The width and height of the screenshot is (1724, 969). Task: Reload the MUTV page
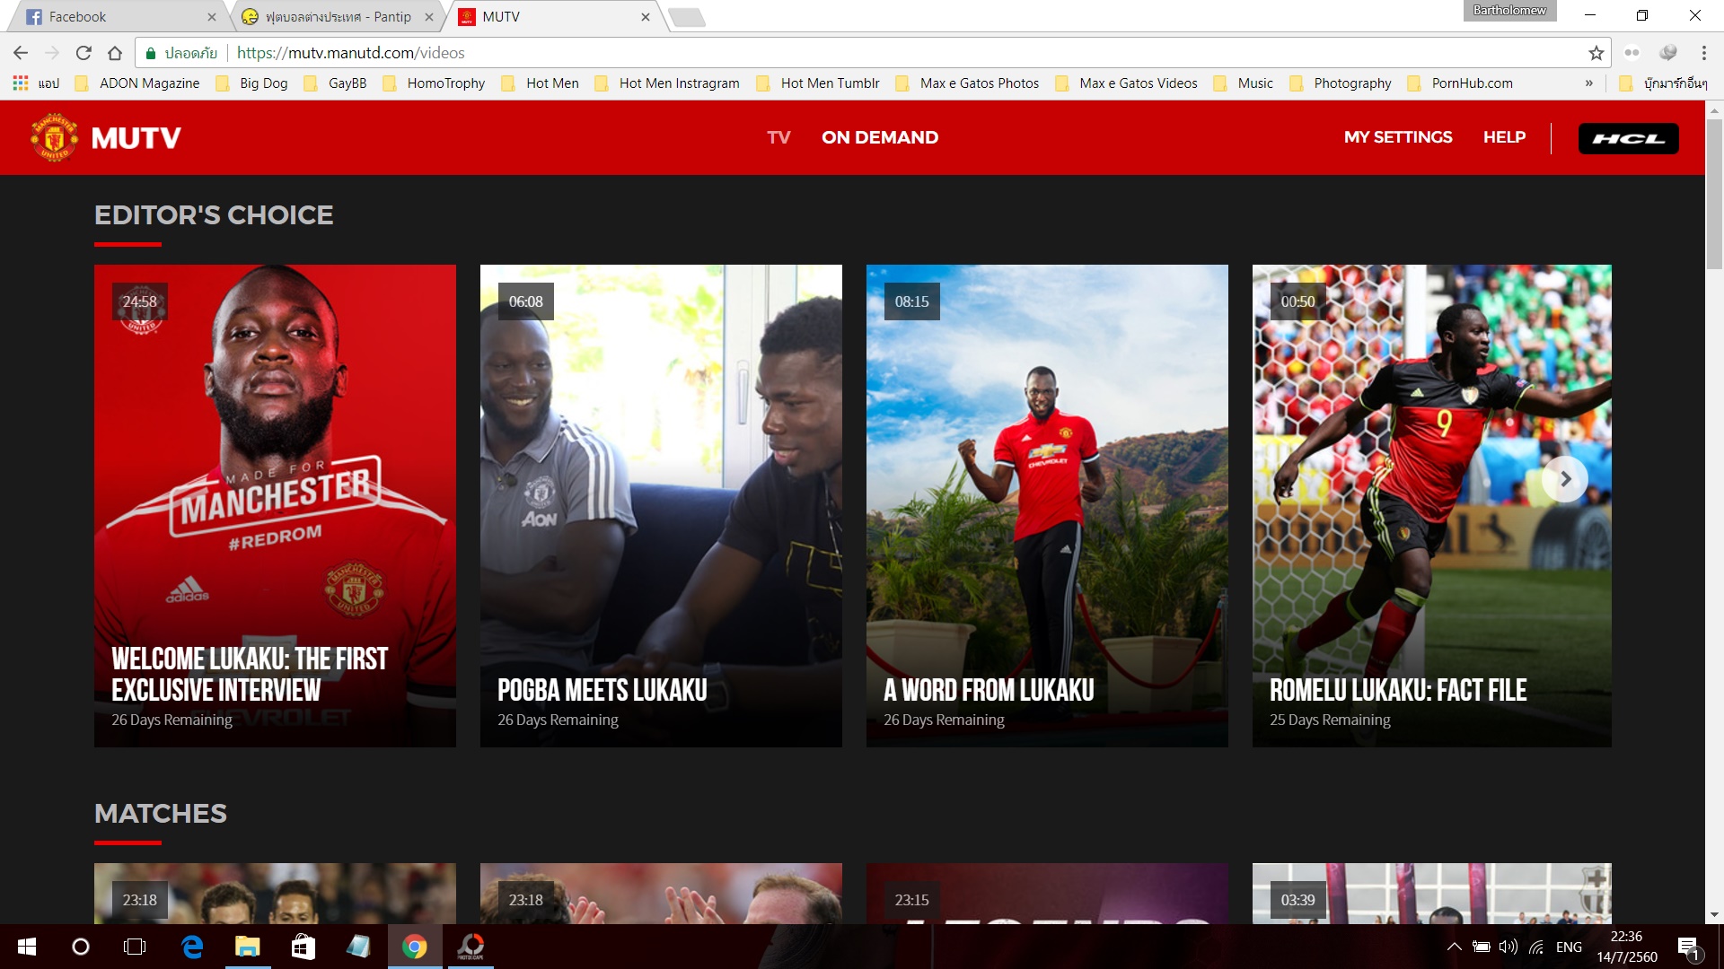click(x=84, y=53)
